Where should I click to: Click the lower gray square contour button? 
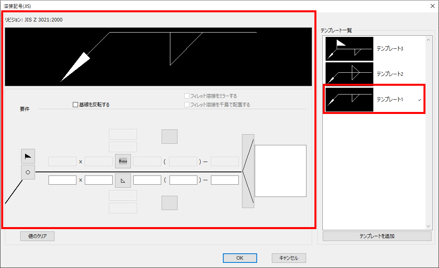tap(169, 202)
